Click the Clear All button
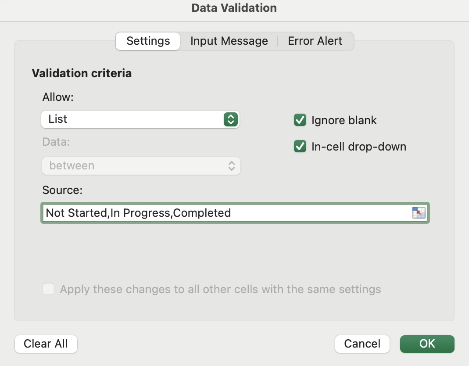Viewport: 469px width, 366px height. [x=46, y=344]
